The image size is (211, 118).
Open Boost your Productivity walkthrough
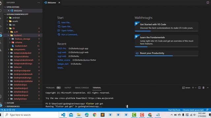tap(166, 53)
